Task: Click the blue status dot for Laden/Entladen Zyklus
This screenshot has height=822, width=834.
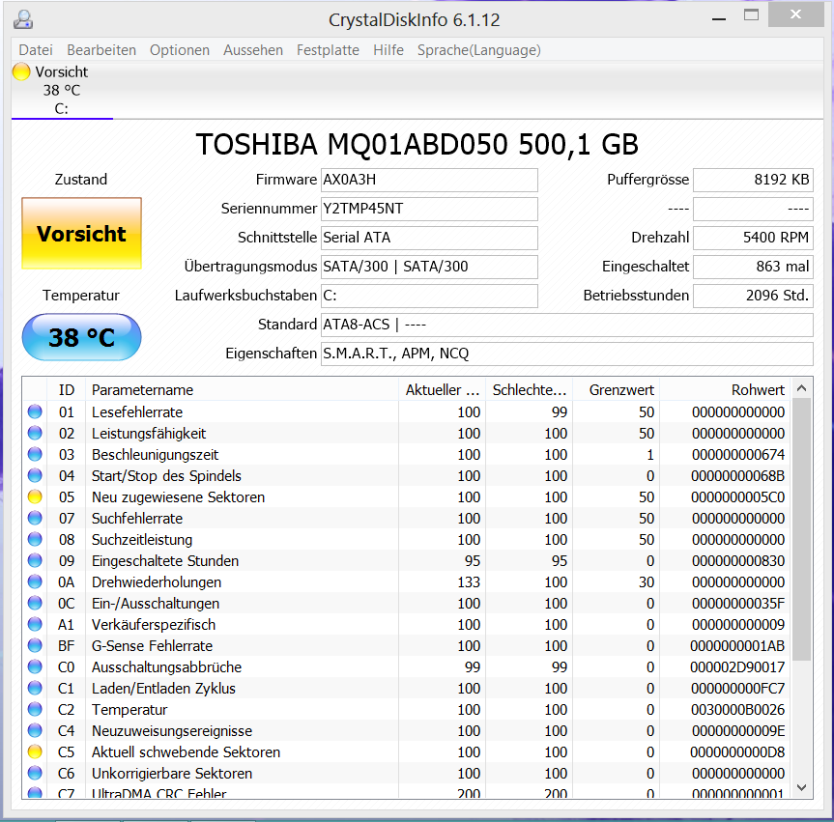Action: [35, 688]
